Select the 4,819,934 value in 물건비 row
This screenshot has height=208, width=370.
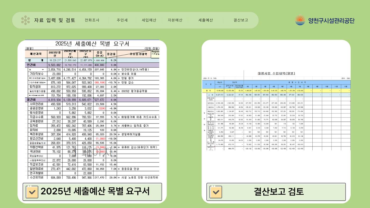click(x=55, y=100)
